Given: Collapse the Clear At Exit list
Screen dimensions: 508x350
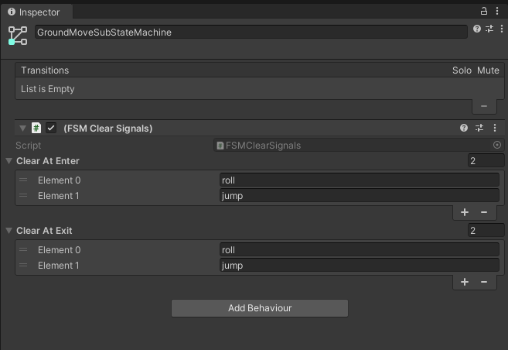Looking at the screenshot, I should [9, 231].
